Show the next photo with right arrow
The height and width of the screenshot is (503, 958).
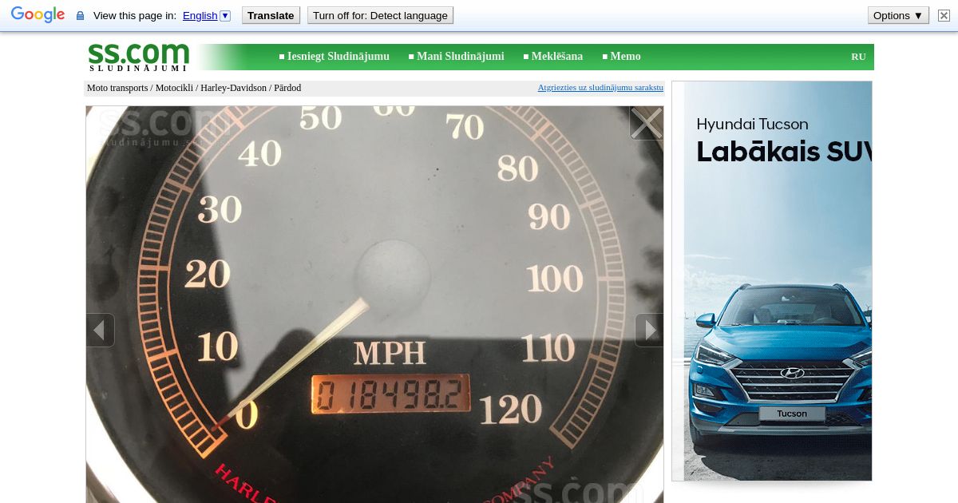tap(649, 330)
